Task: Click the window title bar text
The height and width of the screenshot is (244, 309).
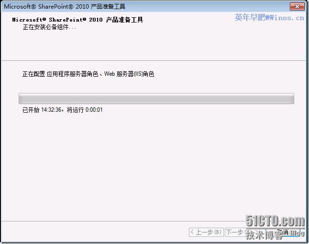Action: click(x=65, y=7)
